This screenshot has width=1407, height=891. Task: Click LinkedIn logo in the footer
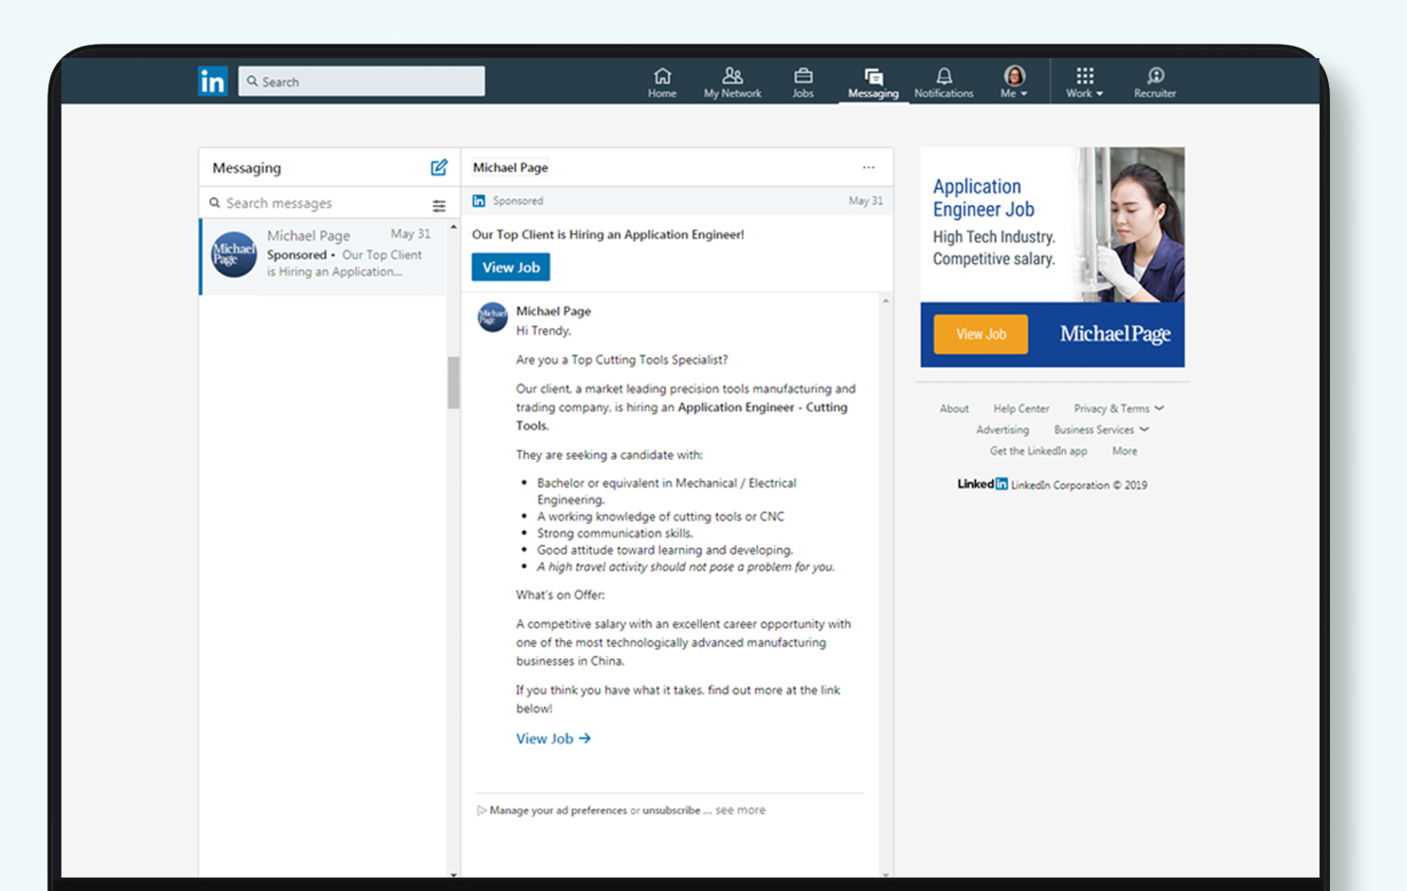coord(982,484)
